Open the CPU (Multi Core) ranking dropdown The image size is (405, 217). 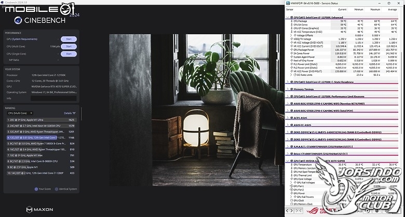(20, 113)
